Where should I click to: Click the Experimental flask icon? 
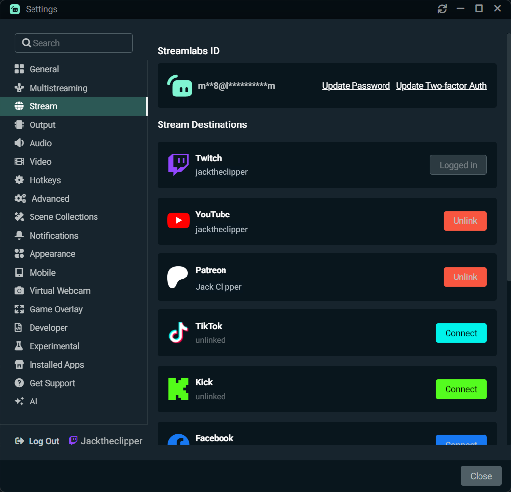(19, 346)
